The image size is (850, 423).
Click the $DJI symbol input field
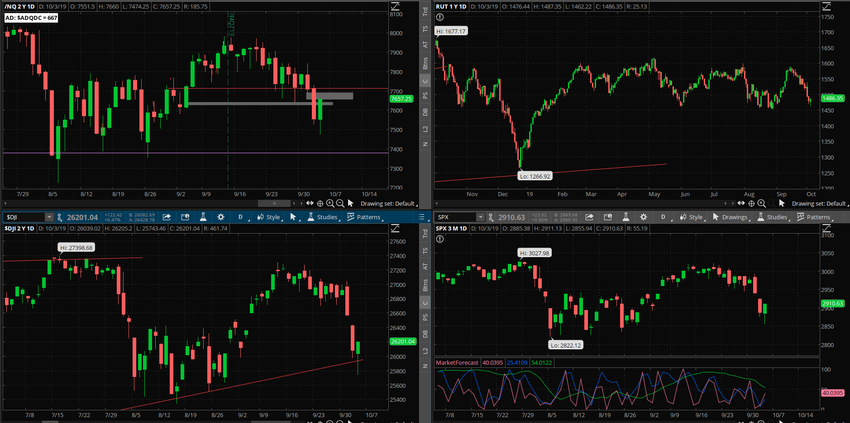24,217
